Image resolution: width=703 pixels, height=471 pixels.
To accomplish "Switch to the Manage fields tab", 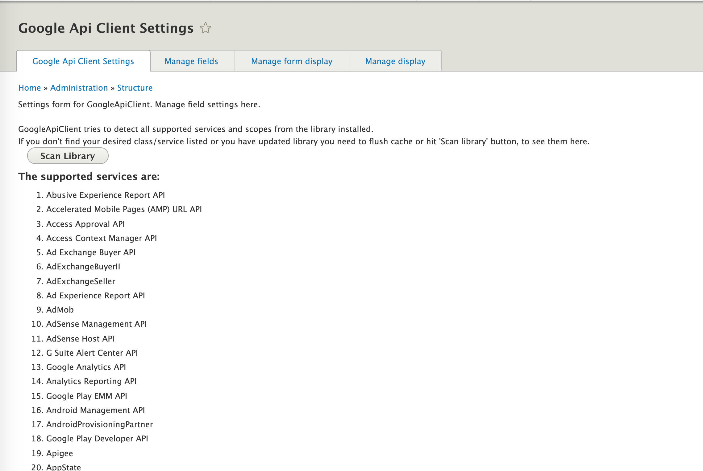I will [191, 61].
